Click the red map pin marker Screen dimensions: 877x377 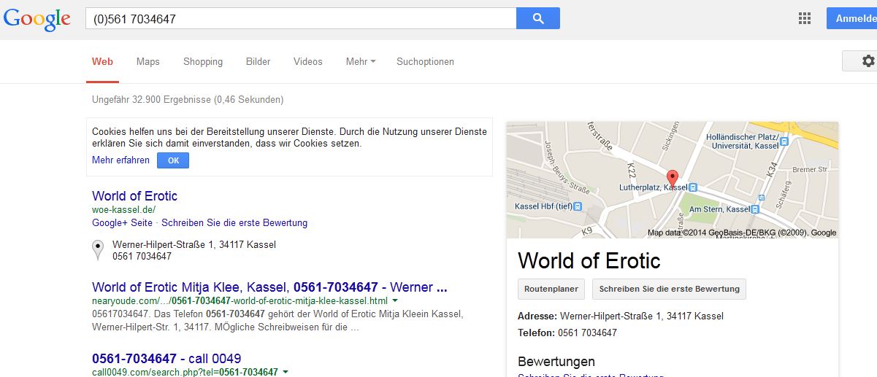[673, 179]
